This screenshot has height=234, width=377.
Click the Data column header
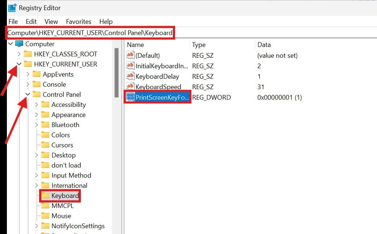tap(264, 45)
